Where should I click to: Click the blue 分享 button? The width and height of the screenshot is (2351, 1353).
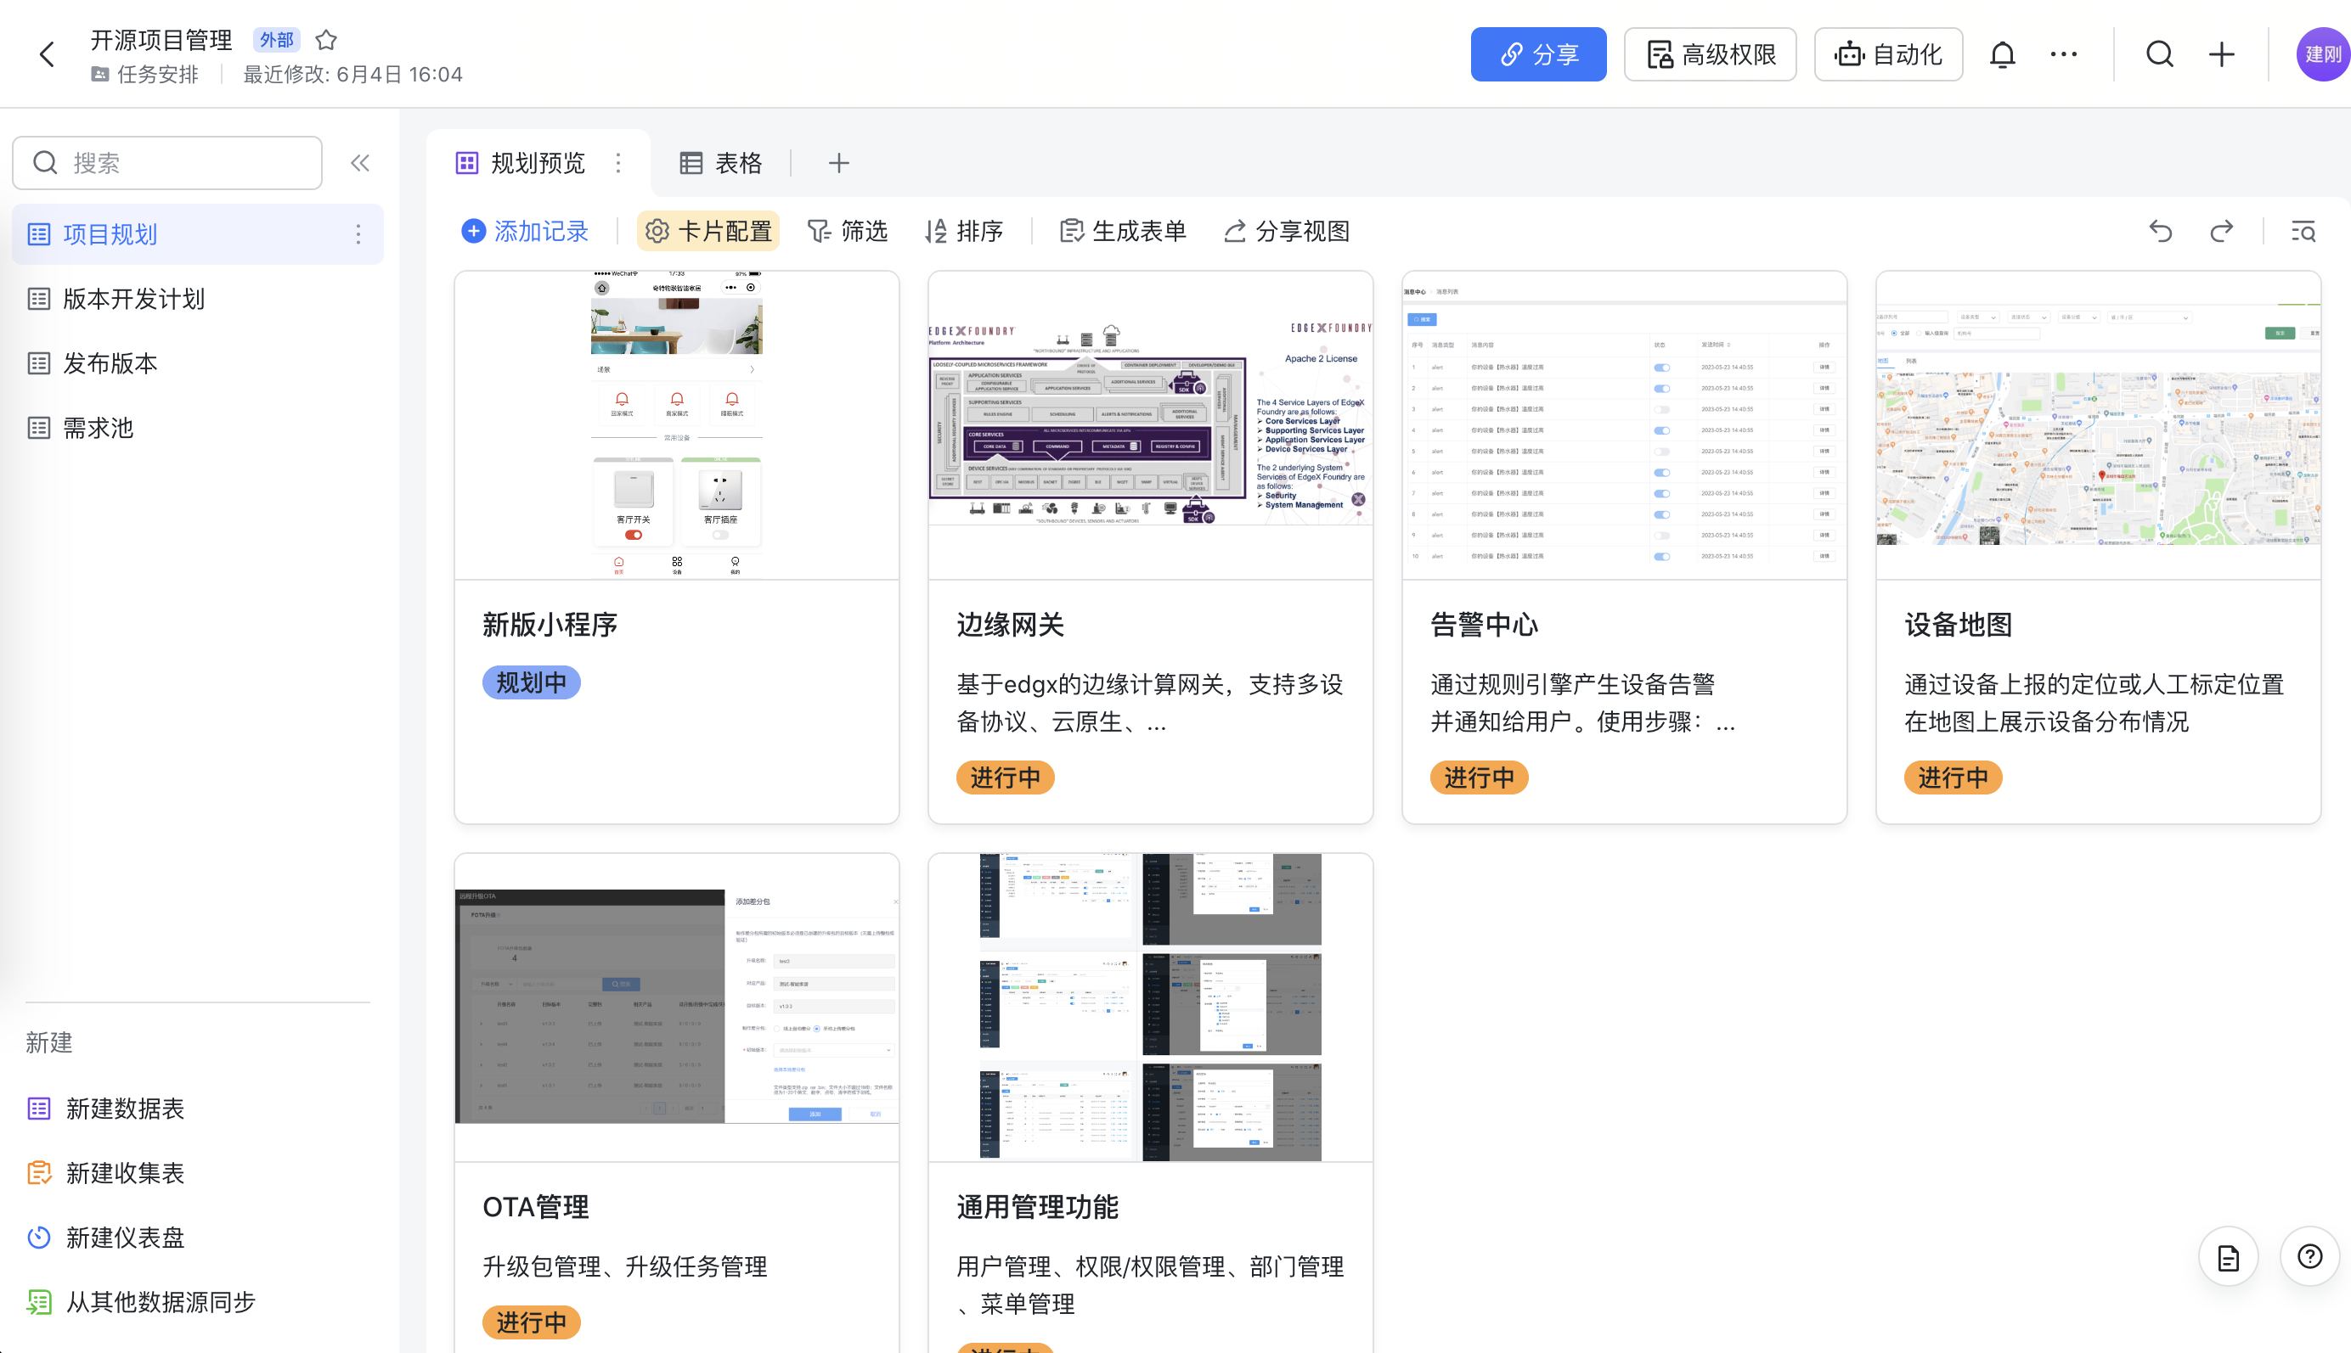point(1537,55)
